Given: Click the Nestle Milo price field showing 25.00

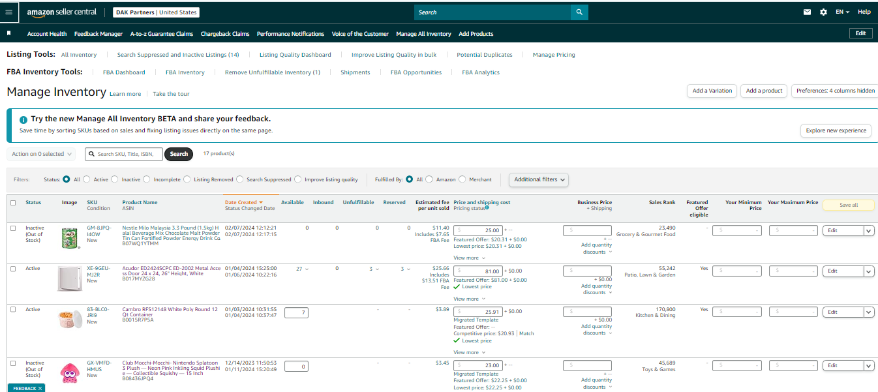Looking at the screenshot, I should click(x=478, y=230).
